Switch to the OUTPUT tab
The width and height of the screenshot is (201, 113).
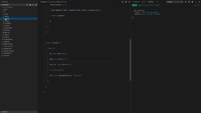[144, 2]
